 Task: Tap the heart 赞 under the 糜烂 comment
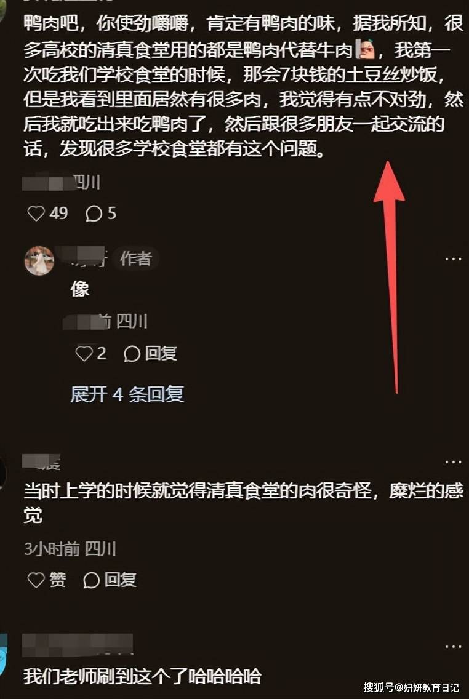pos(36,580)
